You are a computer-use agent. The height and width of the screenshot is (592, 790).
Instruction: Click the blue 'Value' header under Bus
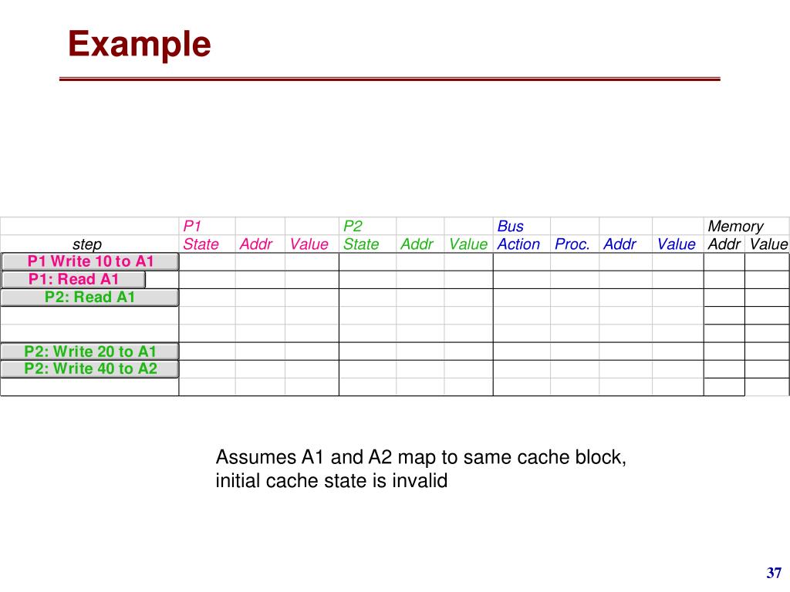[x=676, y=244]
